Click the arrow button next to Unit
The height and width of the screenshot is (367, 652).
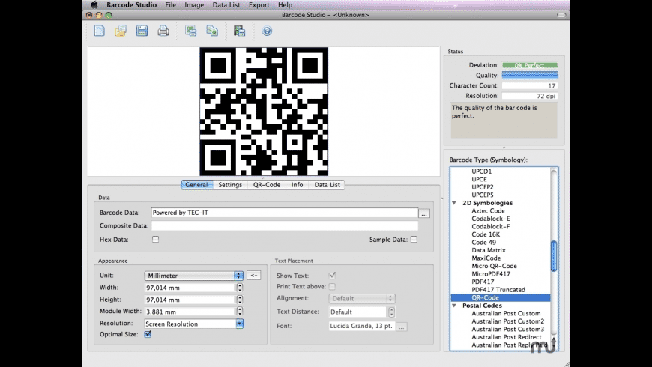tap(254, 275)
